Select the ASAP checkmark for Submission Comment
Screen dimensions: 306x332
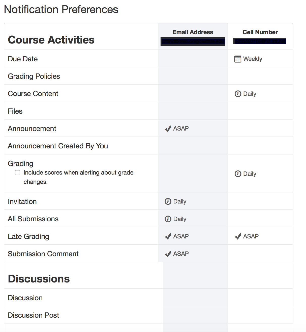coord(168,254)
